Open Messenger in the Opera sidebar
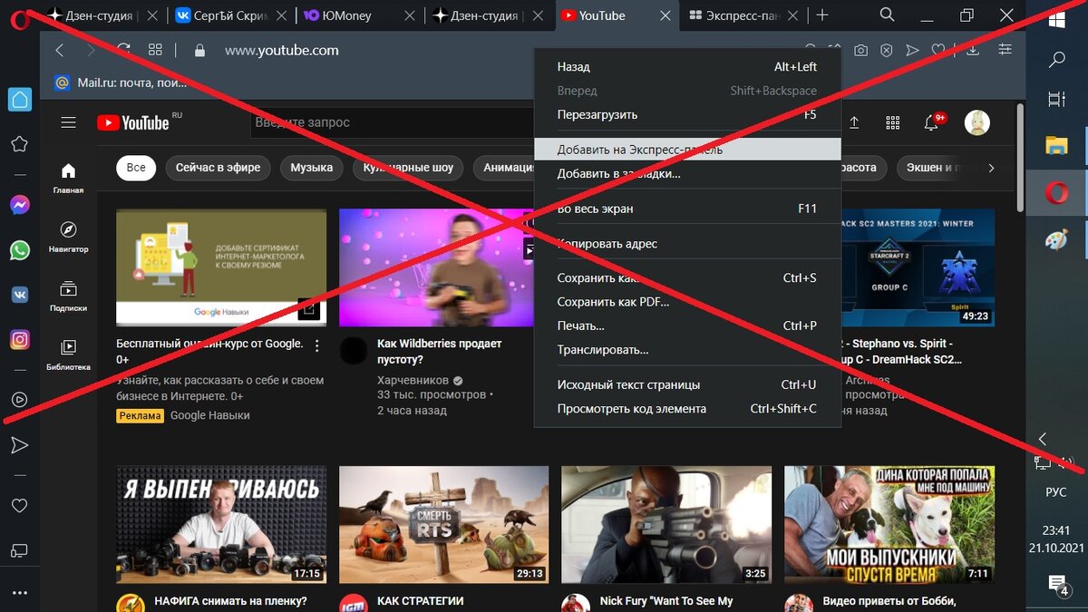This screenshot has width=1088, height=612. [x=19, y=205]
